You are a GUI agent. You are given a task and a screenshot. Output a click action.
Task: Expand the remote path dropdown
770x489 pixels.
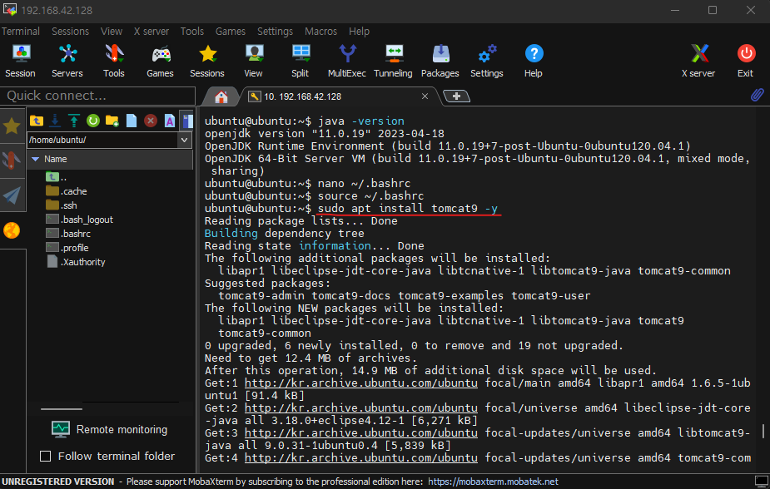click(x=184, y=140)
